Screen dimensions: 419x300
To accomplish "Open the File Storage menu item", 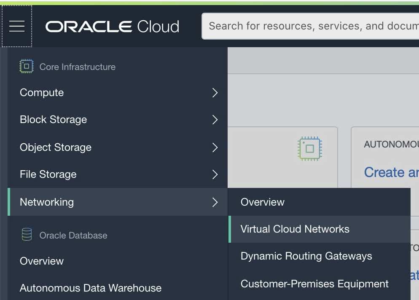I will coord(118,174).
